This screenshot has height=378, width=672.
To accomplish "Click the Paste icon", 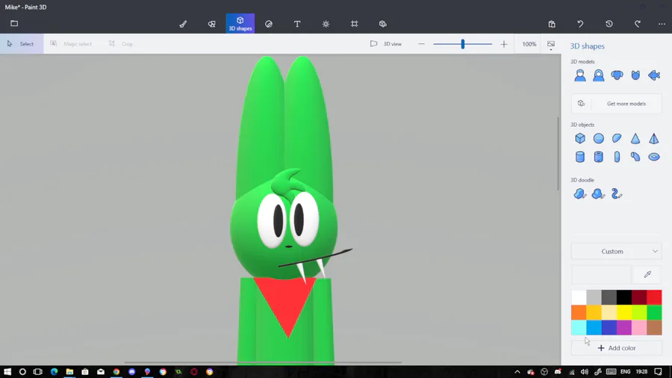I will tap(552, 24).
